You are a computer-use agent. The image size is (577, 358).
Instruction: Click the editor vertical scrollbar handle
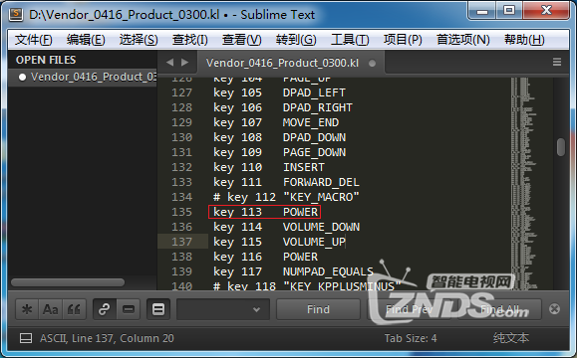tap(561, 147)
